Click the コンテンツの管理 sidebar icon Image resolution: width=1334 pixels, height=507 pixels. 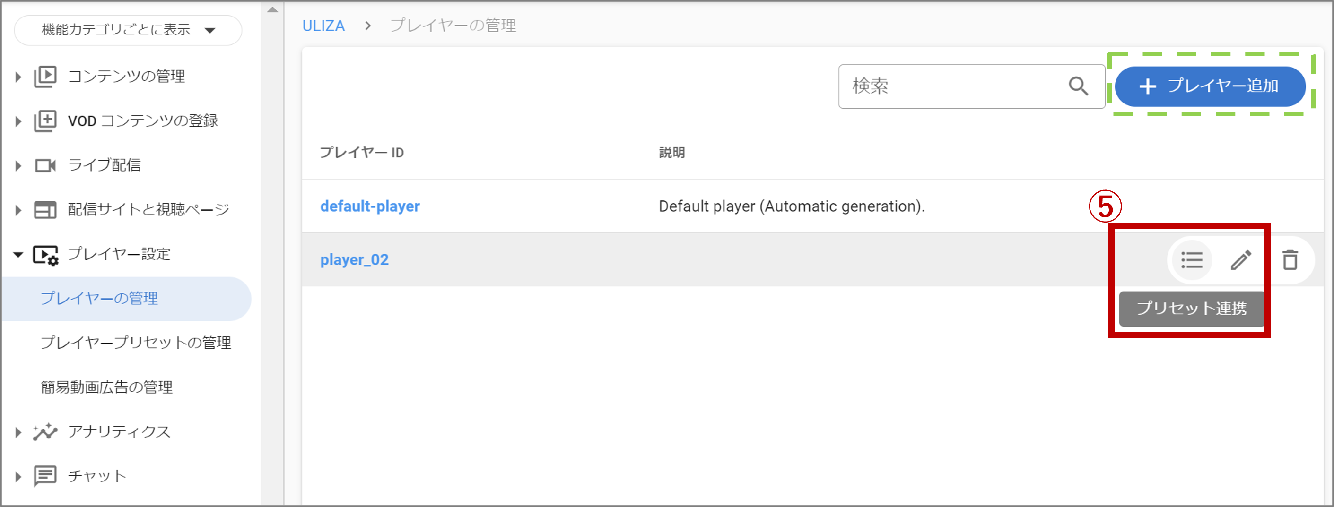(x=45, y=77)
